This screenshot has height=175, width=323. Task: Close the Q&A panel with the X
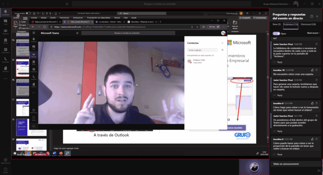[x=317, y=16]
